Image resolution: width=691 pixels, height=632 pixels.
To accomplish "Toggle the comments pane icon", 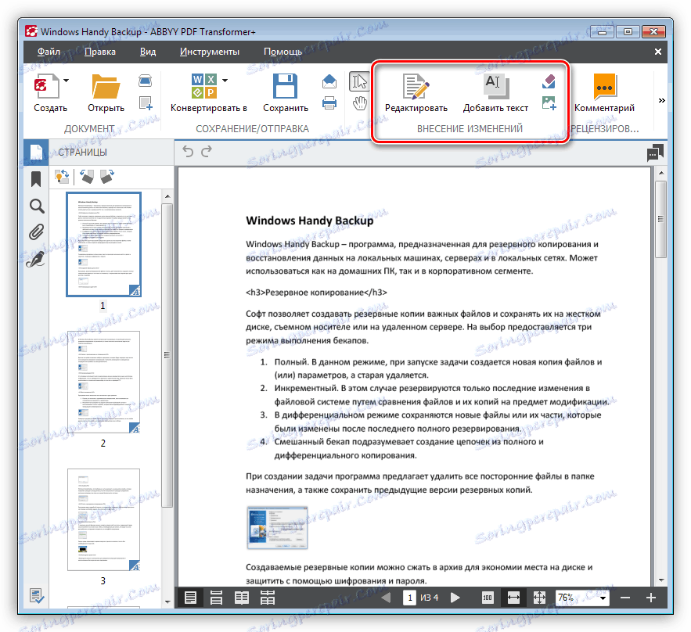I will [655, 153].
